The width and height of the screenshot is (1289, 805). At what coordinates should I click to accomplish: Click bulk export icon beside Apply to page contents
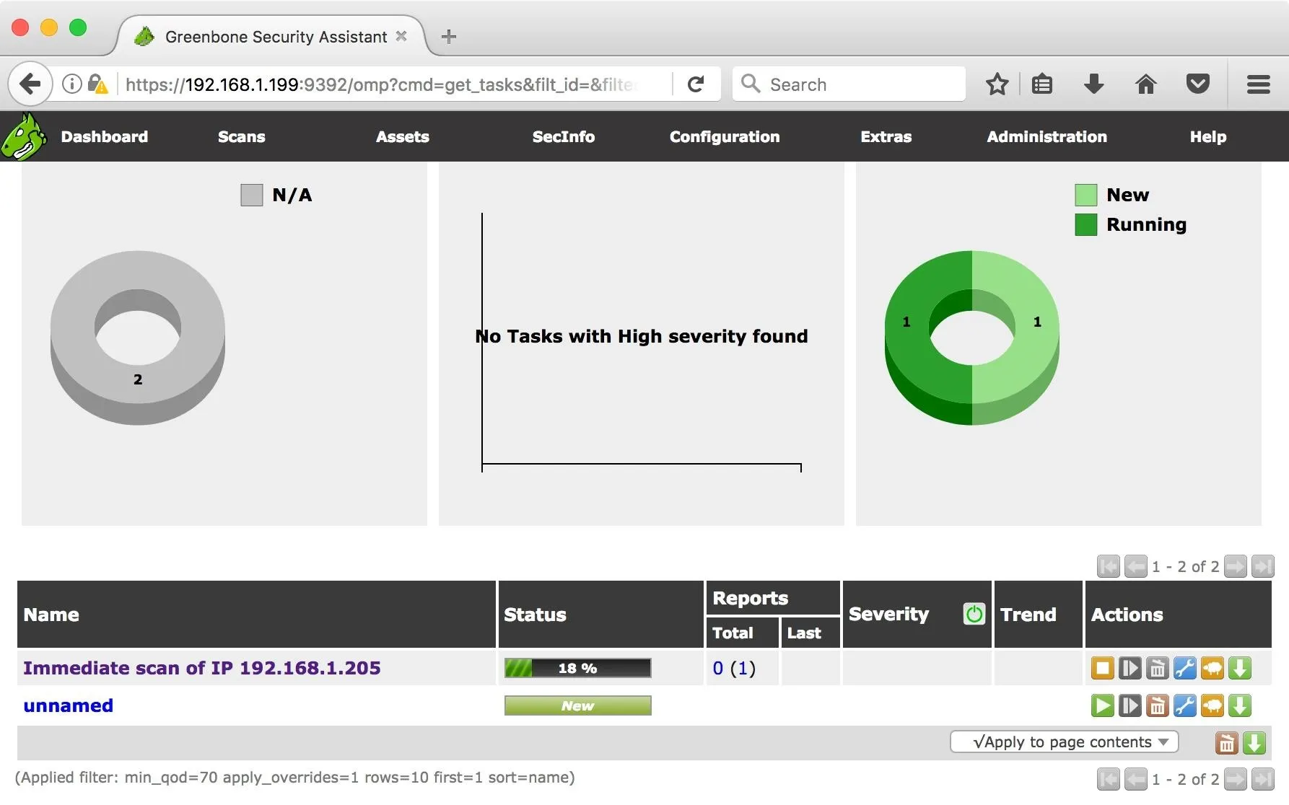point(1254,743)
